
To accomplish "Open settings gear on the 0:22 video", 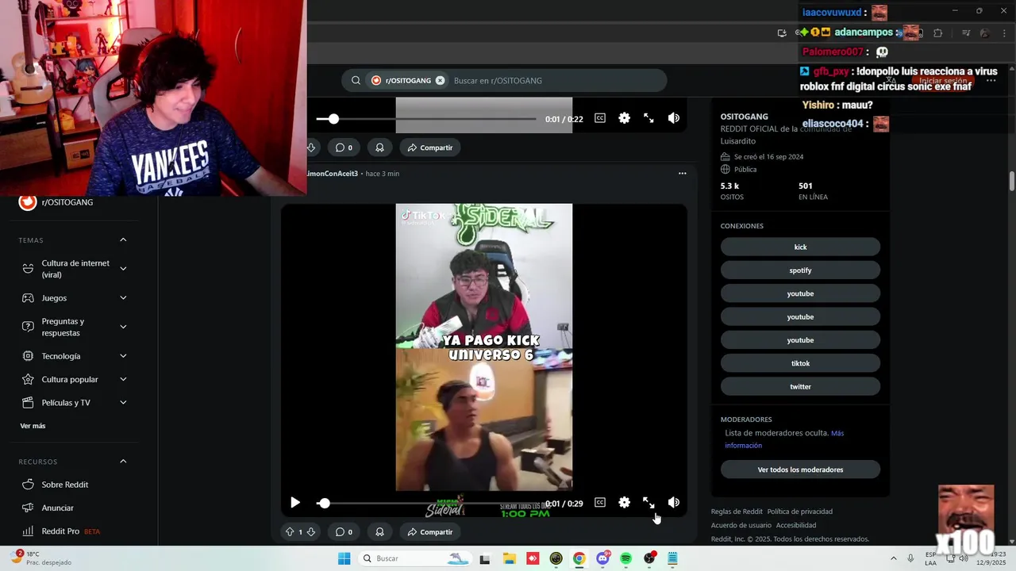I will pos(625,118).
